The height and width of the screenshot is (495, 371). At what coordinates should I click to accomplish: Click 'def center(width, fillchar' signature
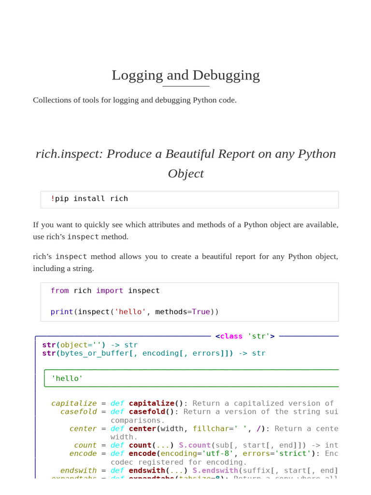coord(172,429)
